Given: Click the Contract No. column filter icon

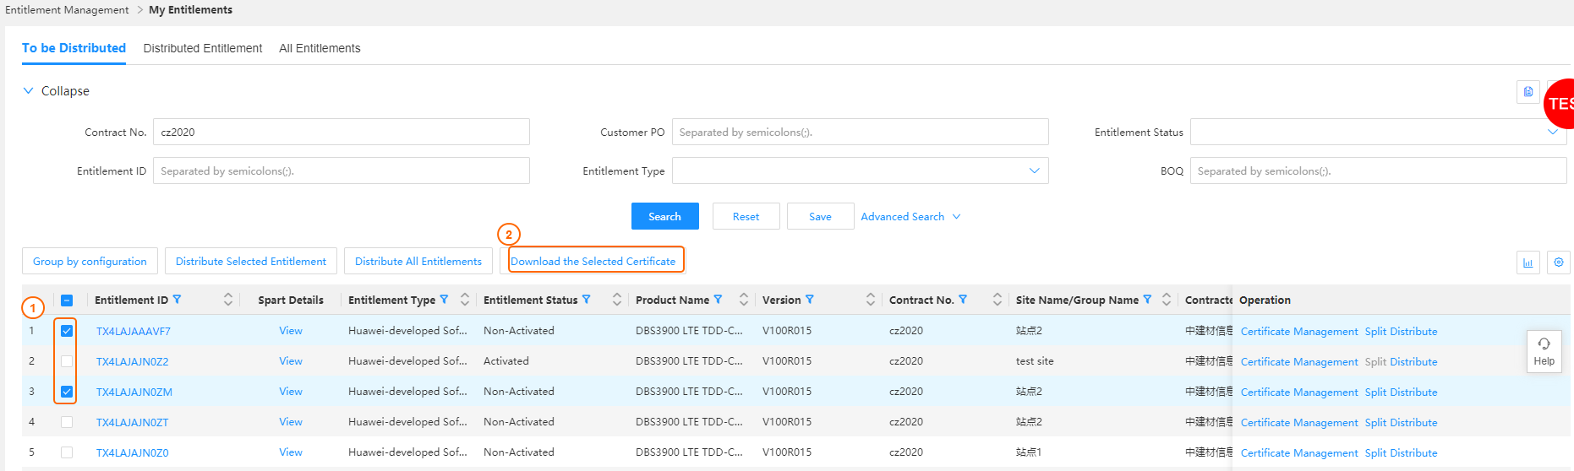Looking at the screenshot, I should point(963,300).
